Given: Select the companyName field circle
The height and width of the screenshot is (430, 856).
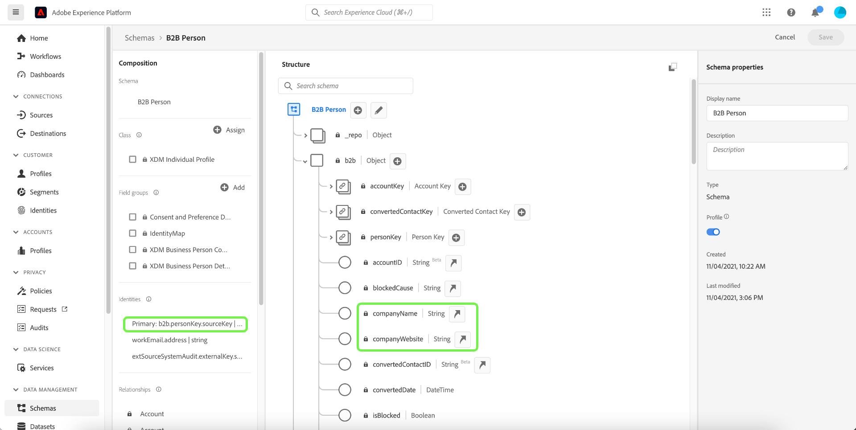Looking at the screenshot, I should (345, 313).
